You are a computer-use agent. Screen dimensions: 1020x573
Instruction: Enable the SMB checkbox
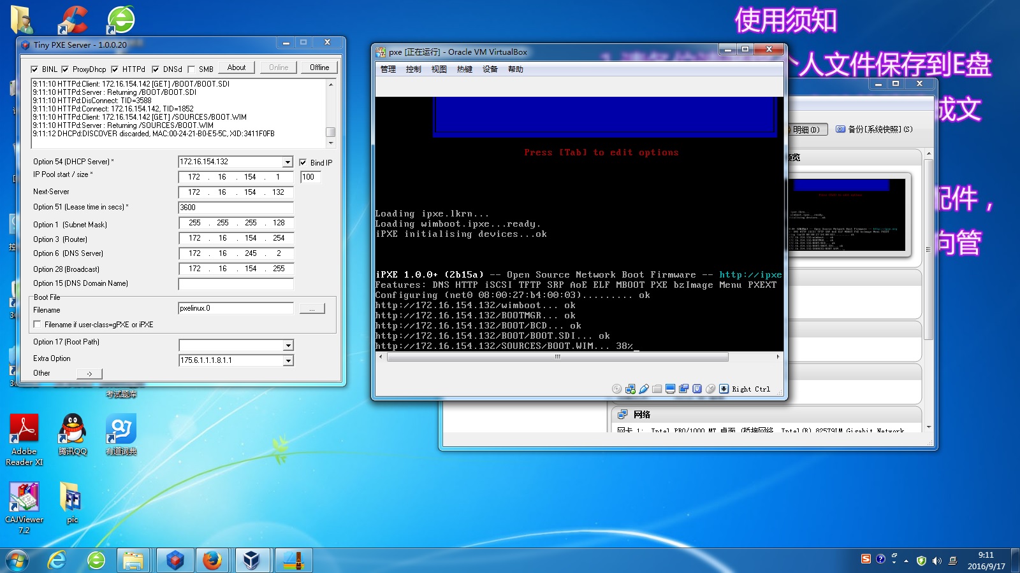(x=191, y=69)
